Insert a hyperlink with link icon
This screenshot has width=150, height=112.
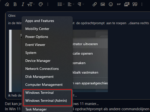click(x=95, y=4)
